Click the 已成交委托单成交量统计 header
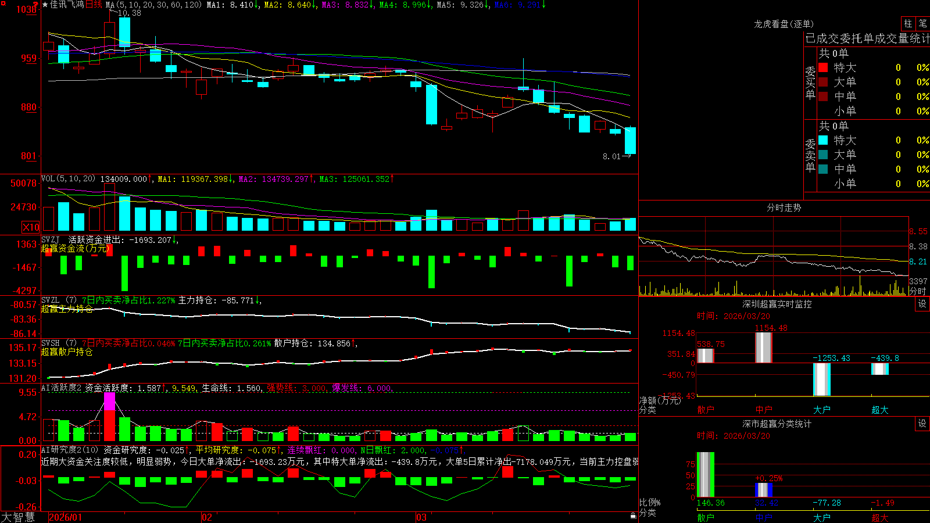This screenshot has width=930, height=523. [x=867, y=38]
